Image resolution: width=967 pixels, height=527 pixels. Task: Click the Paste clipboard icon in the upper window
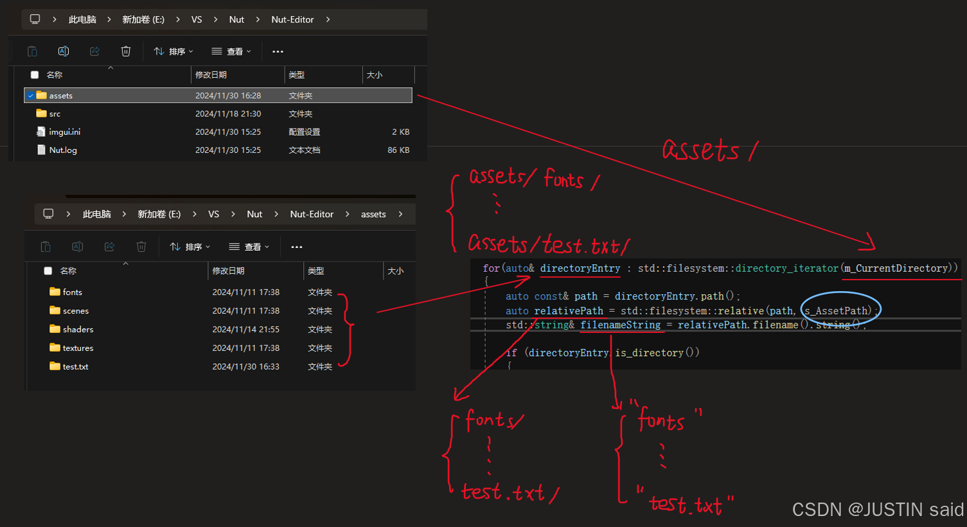[x=32, y=51]
